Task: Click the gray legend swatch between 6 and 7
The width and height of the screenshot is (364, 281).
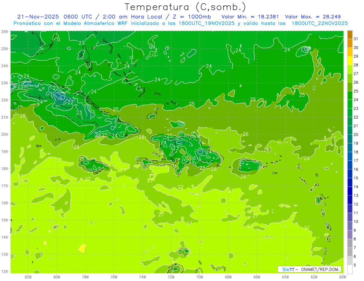Action: (350, 252)
